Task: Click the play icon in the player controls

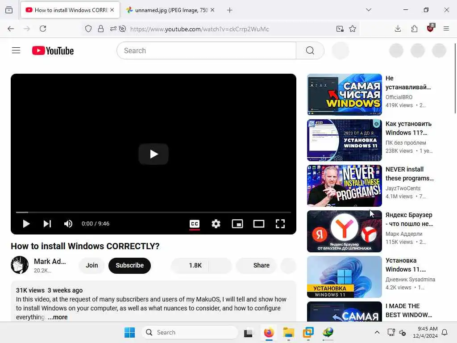Action: 26,224
